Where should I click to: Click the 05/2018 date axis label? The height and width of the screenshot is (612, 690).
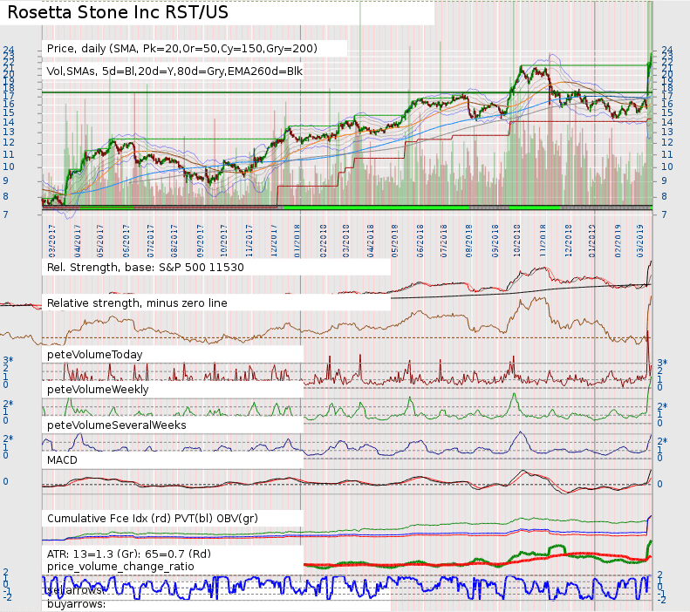395,241
